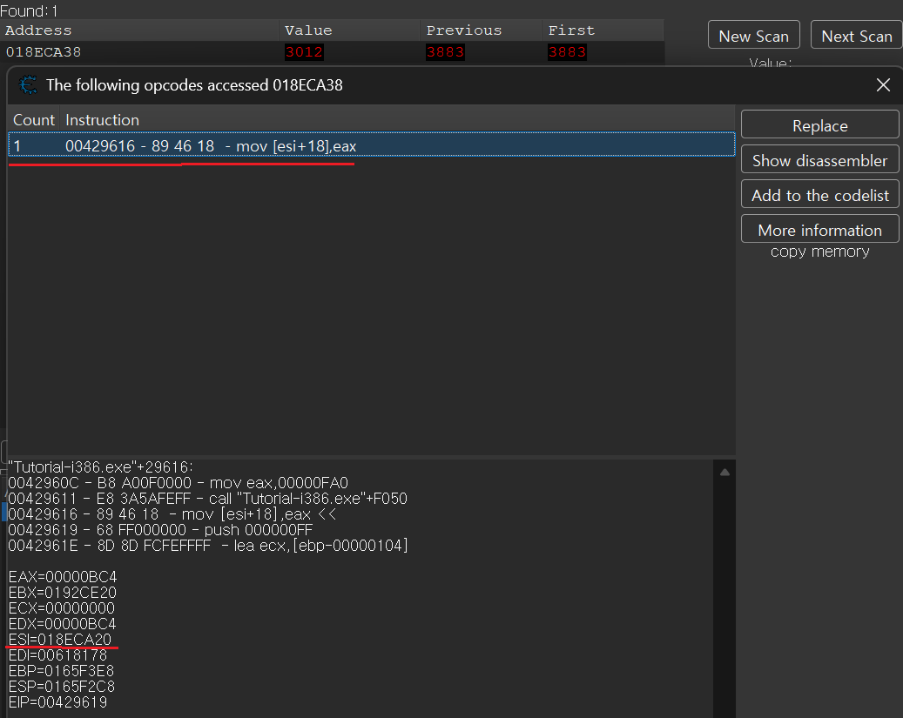Open Show disassembler

[x=819, y=160]
